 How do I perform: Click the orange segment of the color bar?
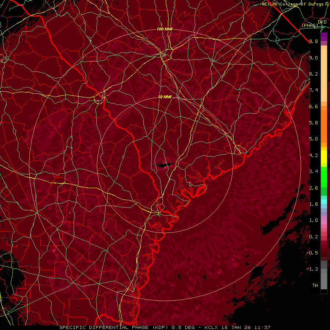(x=324, y=126)
